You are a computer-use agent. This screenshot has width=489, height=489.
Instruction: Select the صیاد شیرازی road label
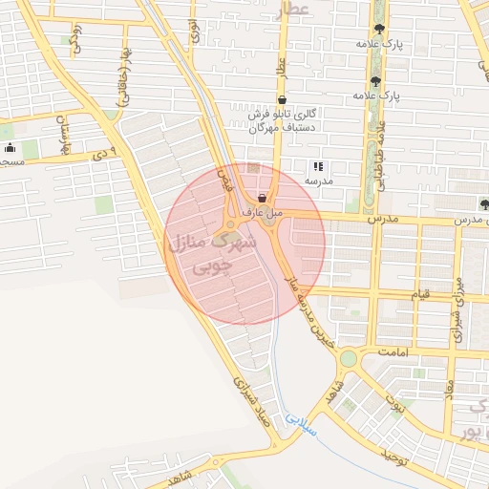click(251, 402)
